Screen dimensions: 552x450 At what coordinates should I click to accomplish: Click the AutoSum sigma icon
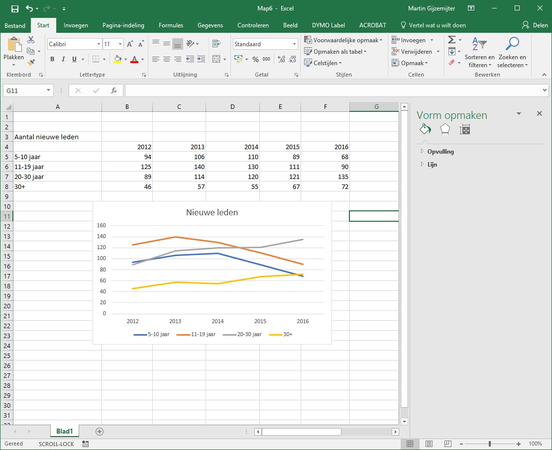[x=451, y=40]
